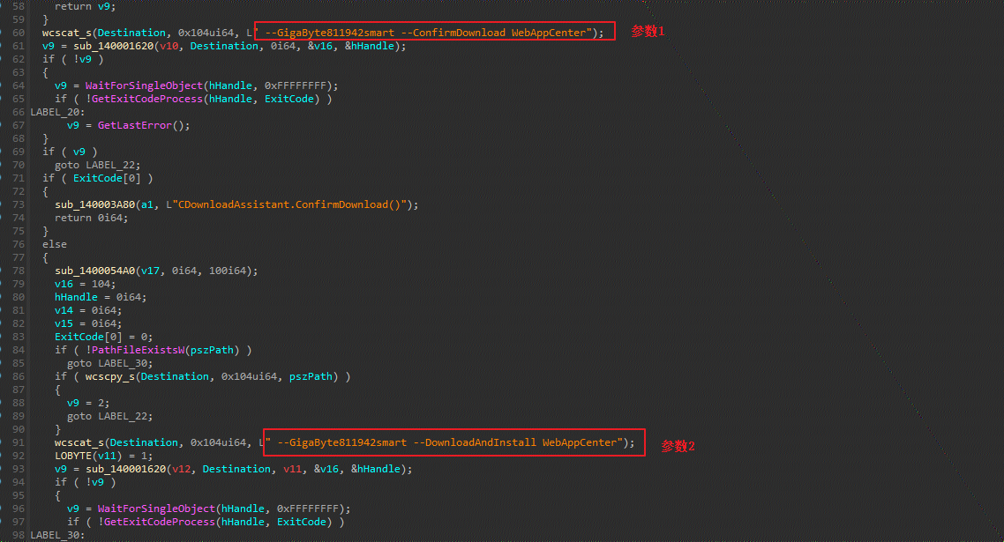Click line number 91 in the gutter

19,442
